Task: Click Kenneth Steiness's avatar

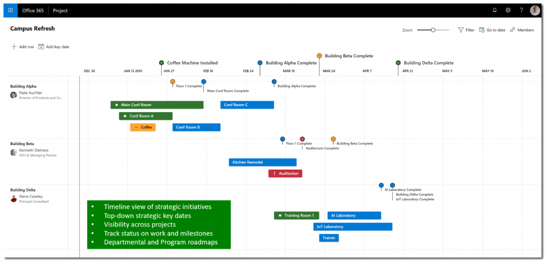Action: (x=13, y=153)
